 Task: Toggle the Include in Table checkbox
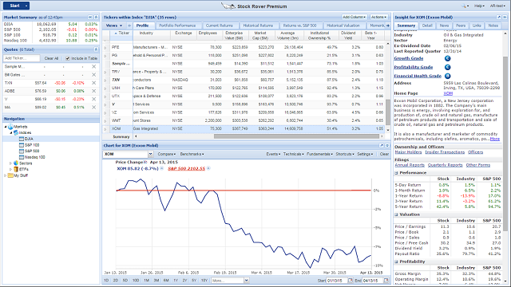coord(67,58)
